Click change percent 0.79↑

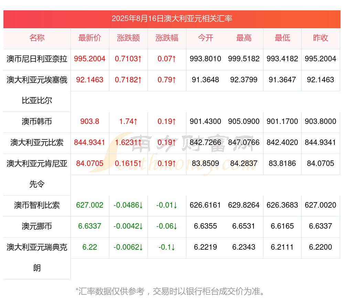point(167,80)
